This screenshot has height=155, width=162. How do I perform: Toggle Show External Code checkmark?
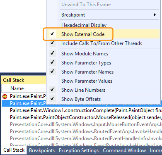(52, 34)
